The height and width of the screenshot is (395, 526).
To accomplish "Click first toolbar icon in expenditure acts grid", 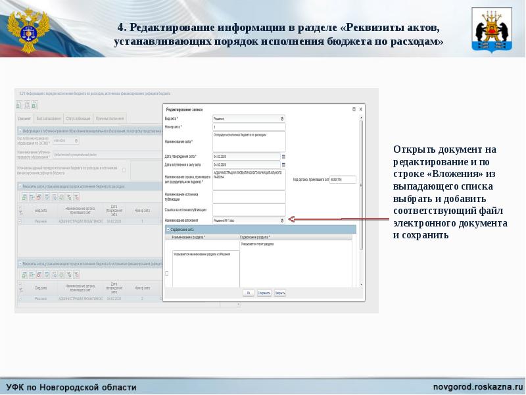I will [24, 196].
